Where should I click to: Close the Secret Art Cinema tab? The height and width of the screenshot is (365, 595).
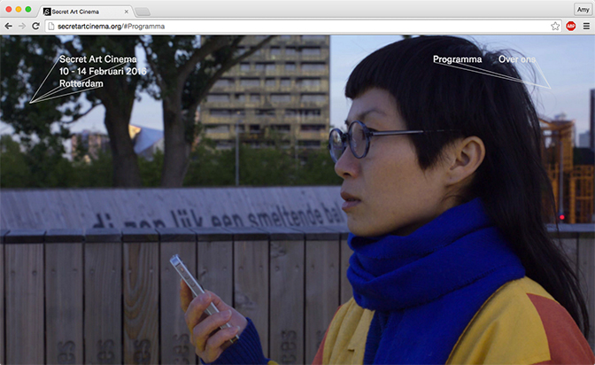[126, 12]
